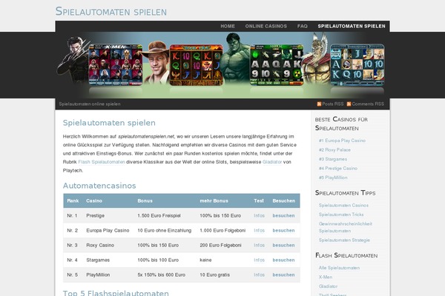Click the '10 Euro gratis' cell
Image resolution: width=445 pixels, height=296 pixels.
214,275
